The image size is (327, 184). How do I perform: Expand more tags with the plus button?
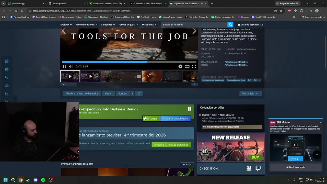(x=260, y=80)
